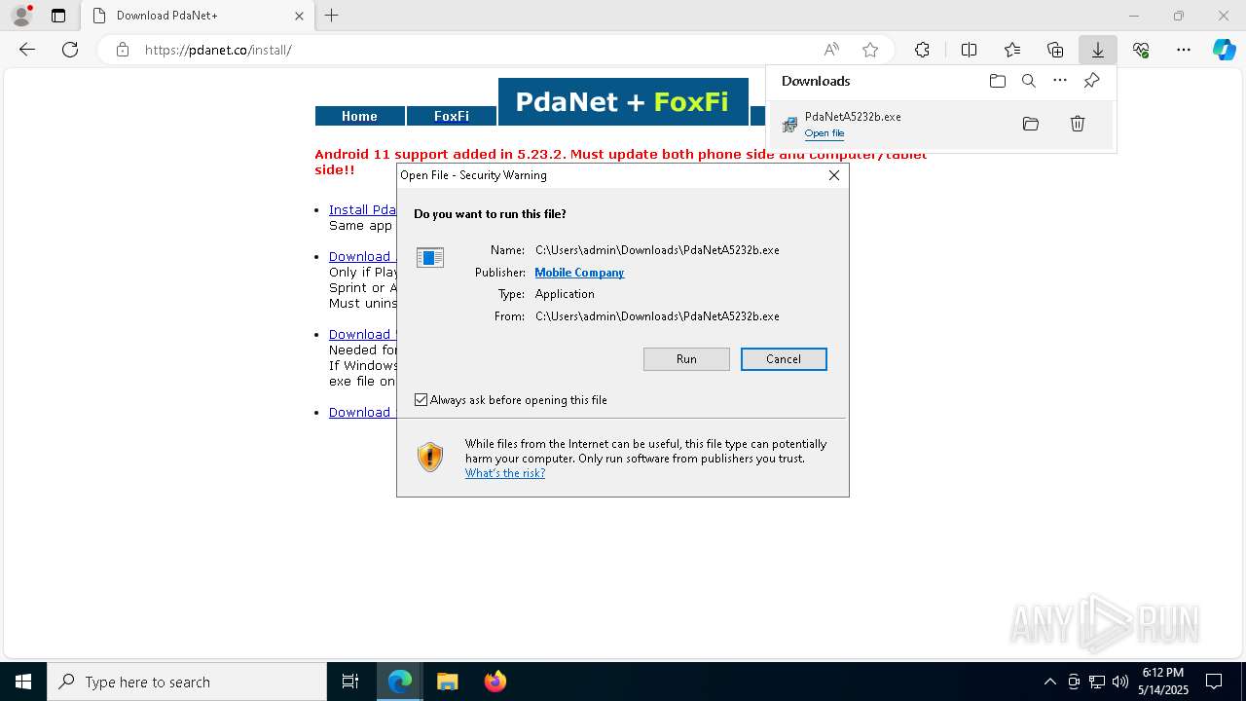1246x701 pixels.
Task: Show hidden system tray icons
Action: pos(1049,682)
